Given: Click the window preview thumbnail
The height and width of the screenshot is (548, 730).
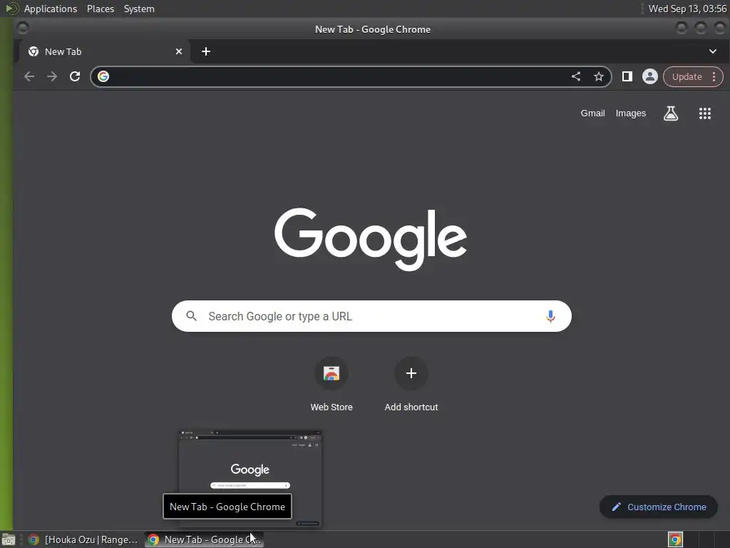Looking at the screenshot, I should coord(250,479).
